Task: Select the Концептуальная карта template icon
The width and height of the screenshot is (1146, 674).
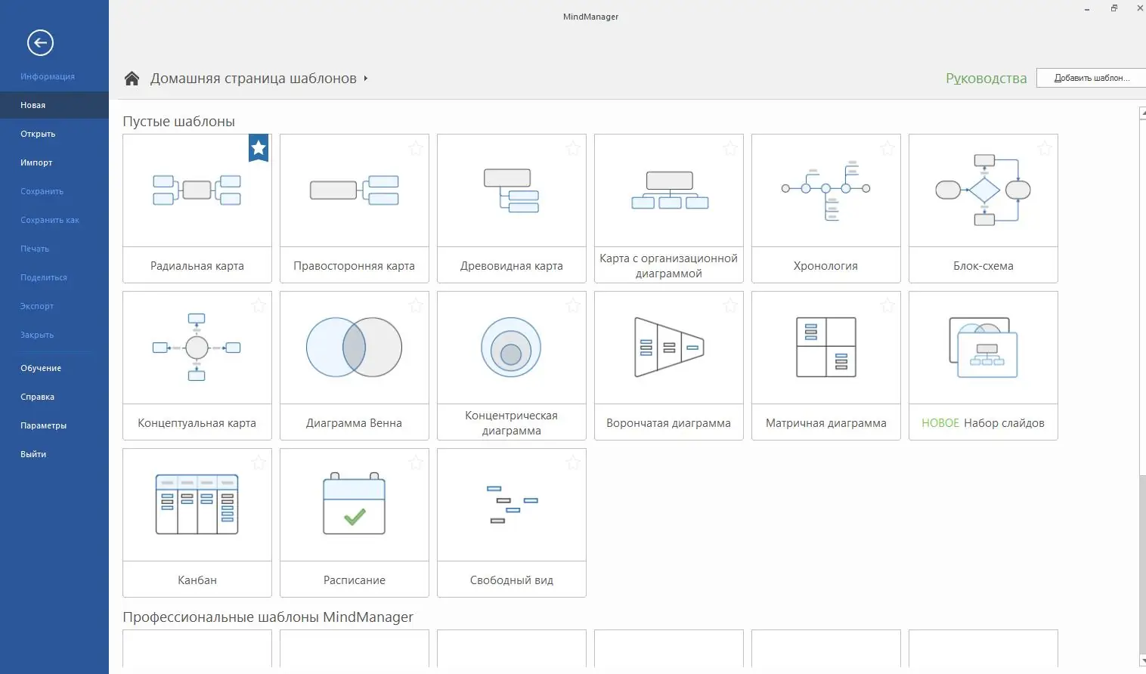Action: click(x=197, y=348)
